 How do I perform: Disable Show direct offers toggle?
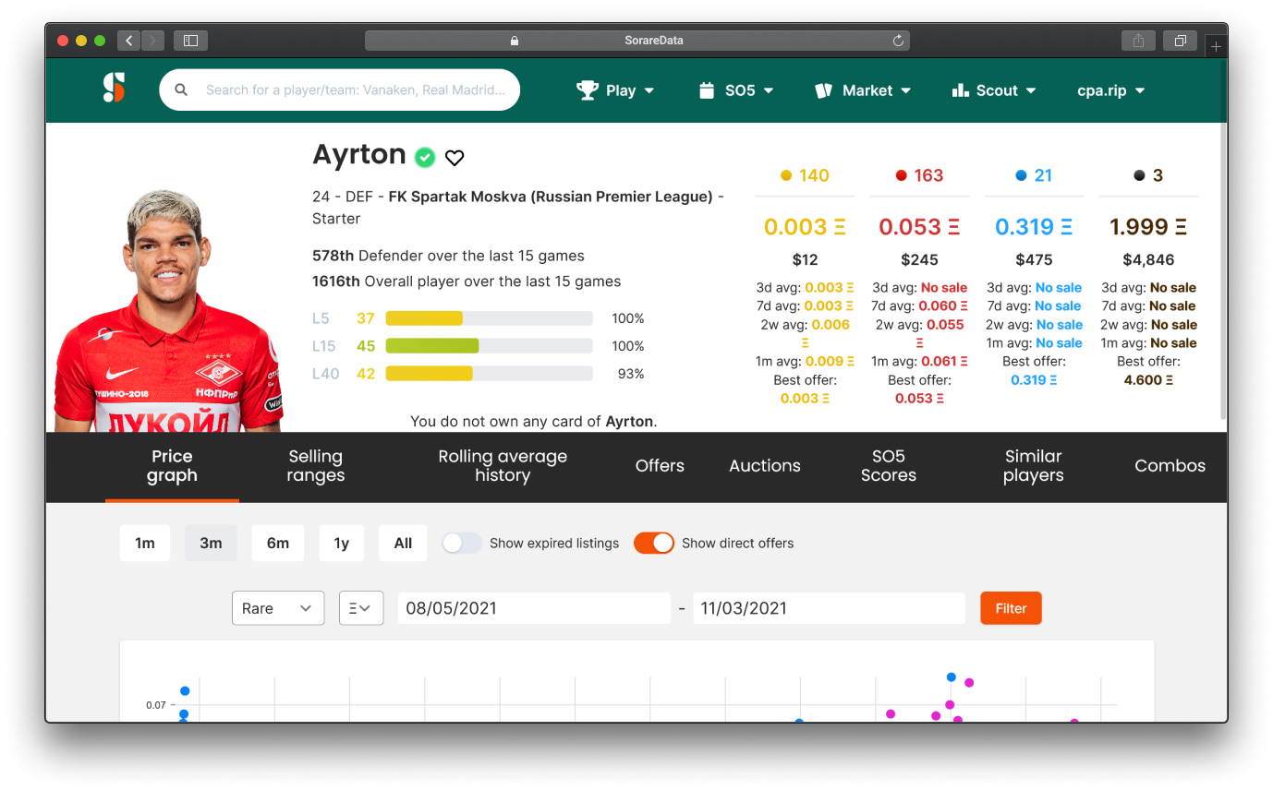pyautogui.click(x=654, y=544)
